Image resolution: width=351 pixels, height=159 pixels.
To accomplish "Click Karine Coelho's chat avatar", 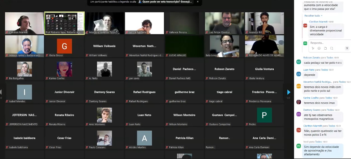I will [x=299, y=102].
